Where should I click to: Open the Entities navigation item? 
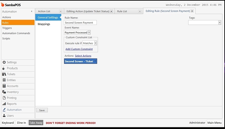tap(18, 80)
